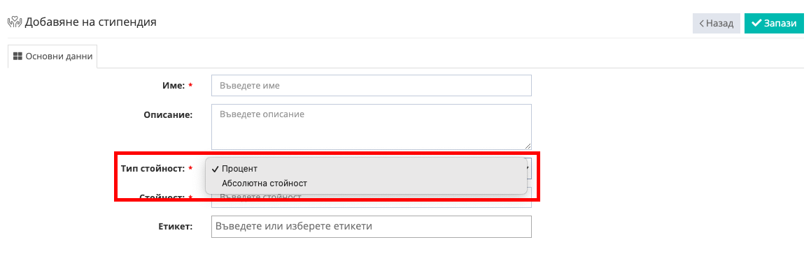This screenshot has height=263, width=811.
Task: Click the left chevron icon in Назад
Action: 702,23
